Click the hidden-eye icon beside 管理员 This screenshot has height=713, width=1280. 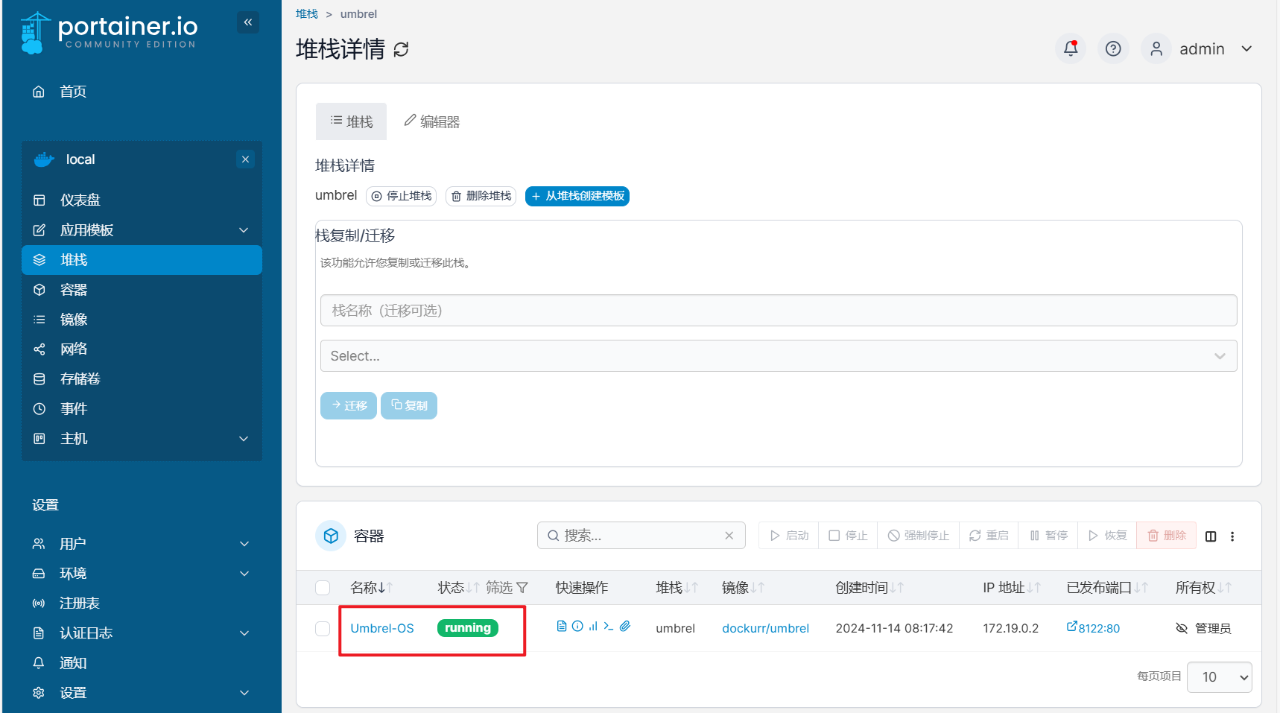tap(1182, 628)
